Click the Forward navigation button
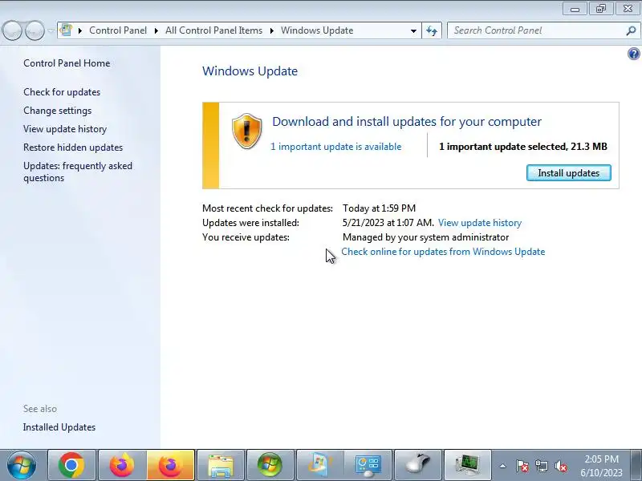The width and height of the screenshot is (642, 481). pos(35,30)
